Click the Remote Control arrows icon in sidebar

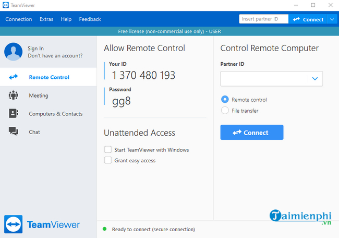(x=14, y=77)
